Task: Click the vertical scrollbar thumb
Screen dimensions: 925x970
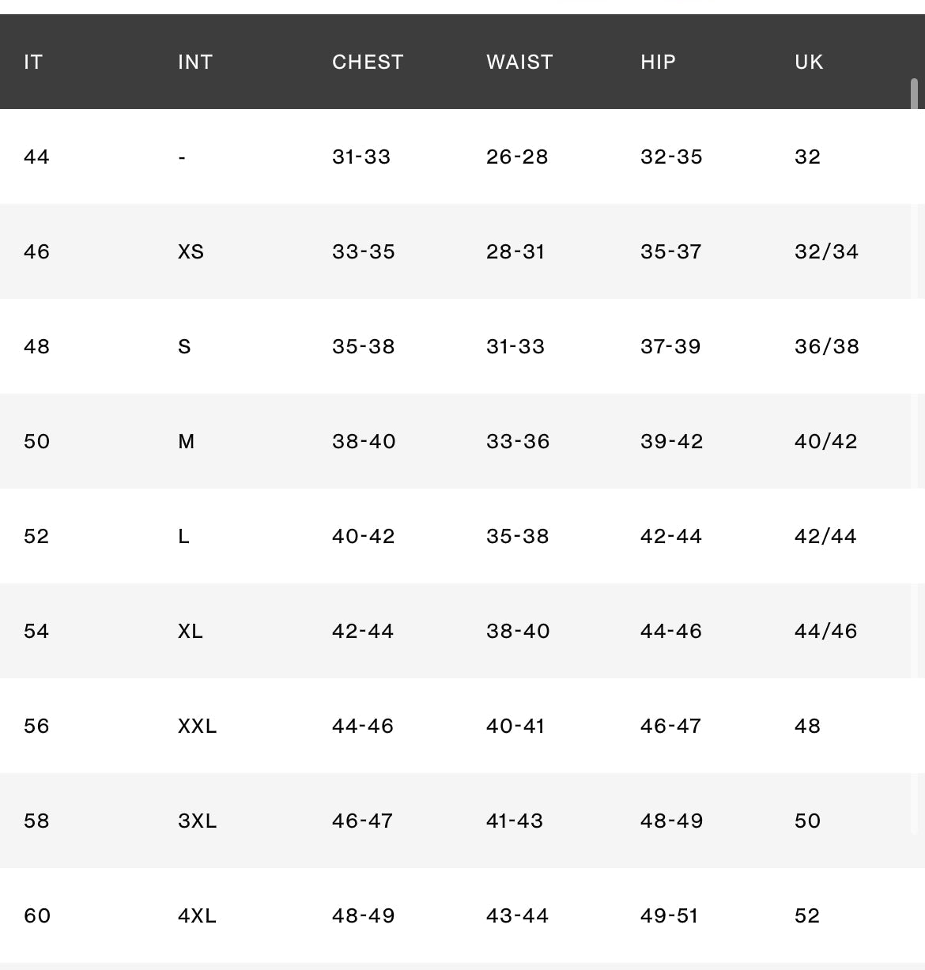Action: point(914,94)
